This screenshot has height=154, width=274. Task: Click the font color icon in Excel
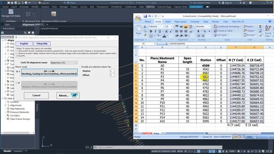(164, 36)
